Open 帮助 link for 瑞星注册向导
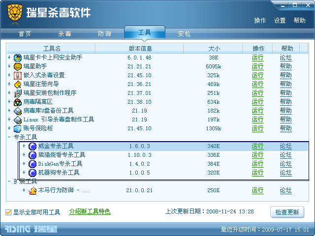This screenshot has width=315, height=236. pos(285,84)
